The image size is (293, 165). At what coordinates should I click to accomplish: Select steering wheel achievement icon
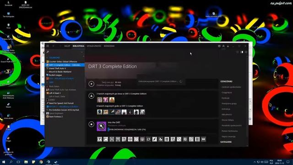point(142,139)
